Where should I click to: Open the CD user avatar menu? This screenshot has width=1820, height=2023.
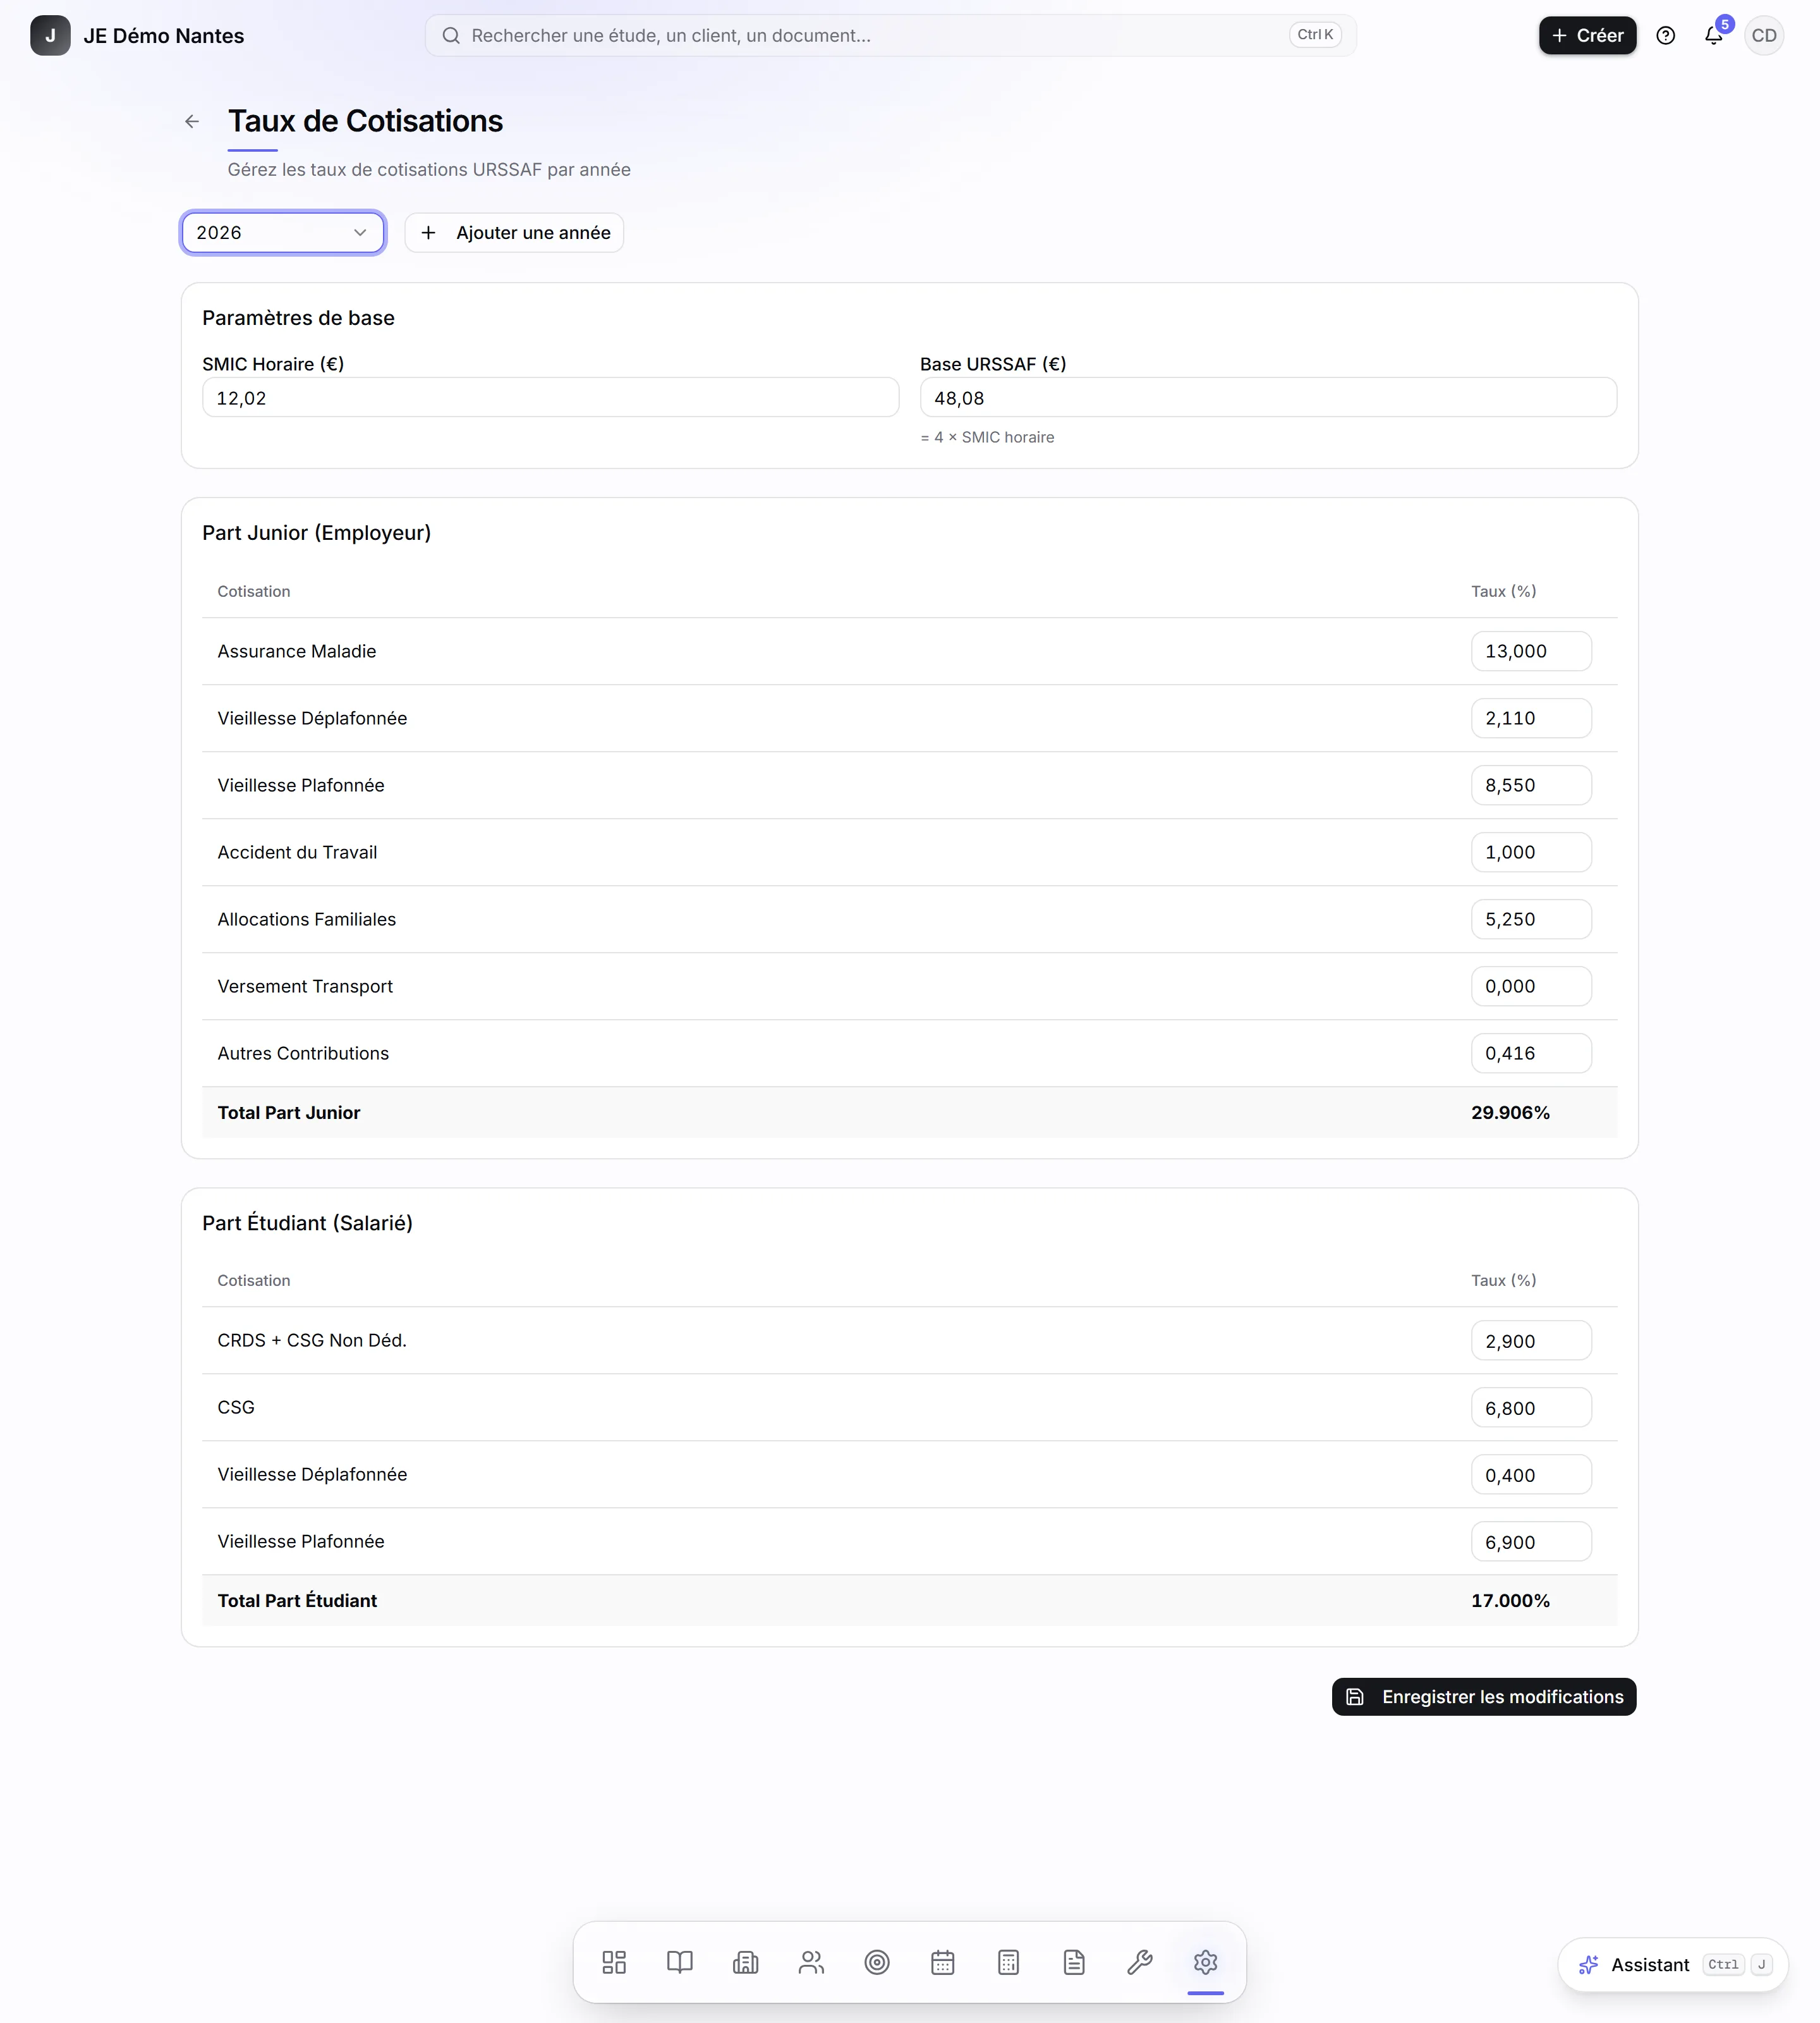tap(1764, 36)
